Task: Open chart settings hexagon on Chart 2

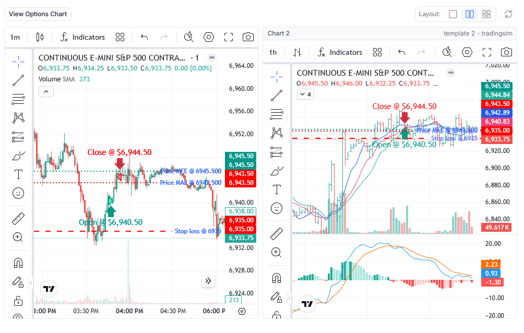Action: click(467, 53)
